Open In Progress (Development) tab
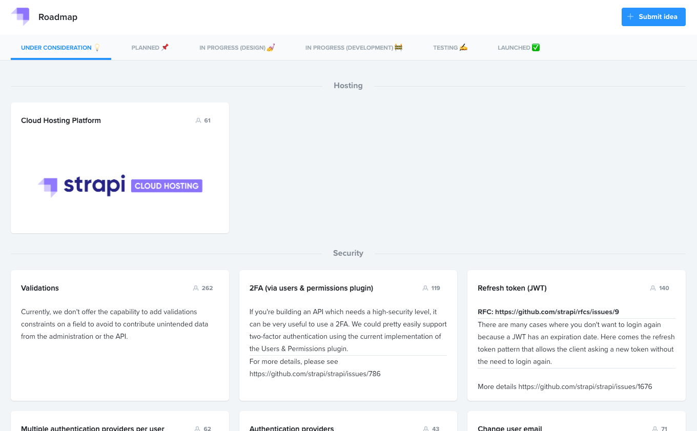 click(354, 48)
